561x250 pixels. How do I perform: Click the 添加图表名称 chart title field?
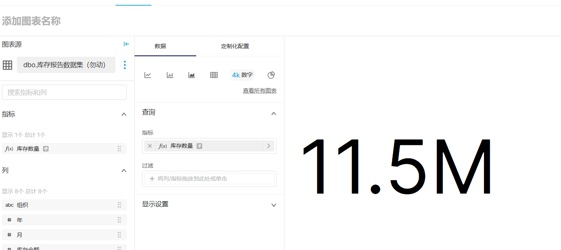31,21
